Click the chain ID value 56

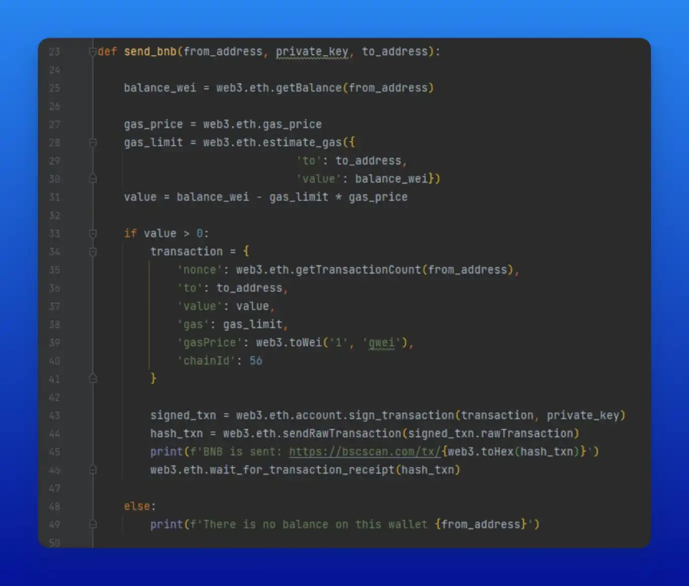coord(256,361)
